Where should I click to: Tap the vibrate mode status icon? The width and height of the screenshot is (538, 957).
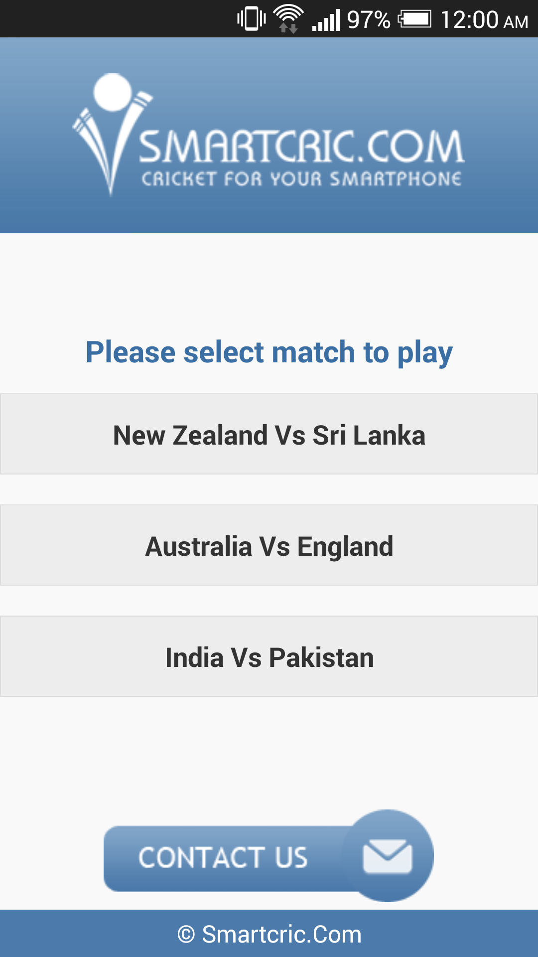coord(251,19)
